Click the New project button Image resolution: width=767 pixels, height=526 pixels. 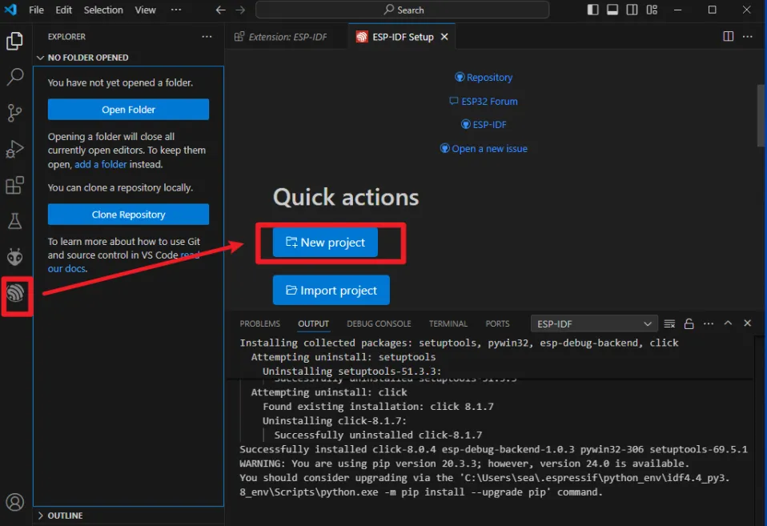325,243
